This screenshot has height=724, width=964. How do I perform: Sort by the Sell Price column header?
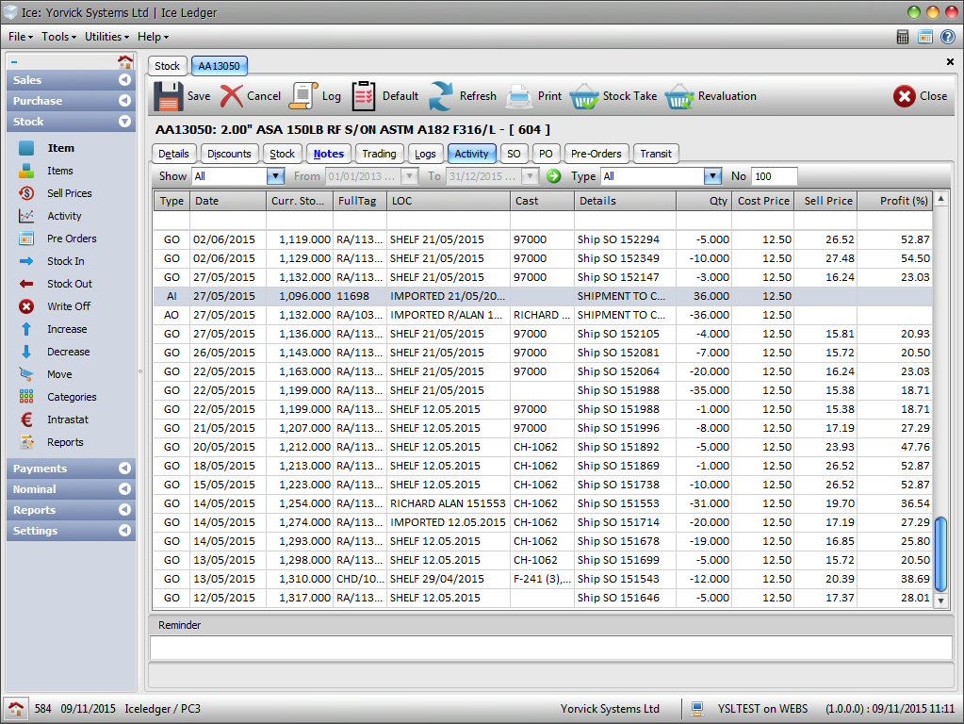coord(825,201)
